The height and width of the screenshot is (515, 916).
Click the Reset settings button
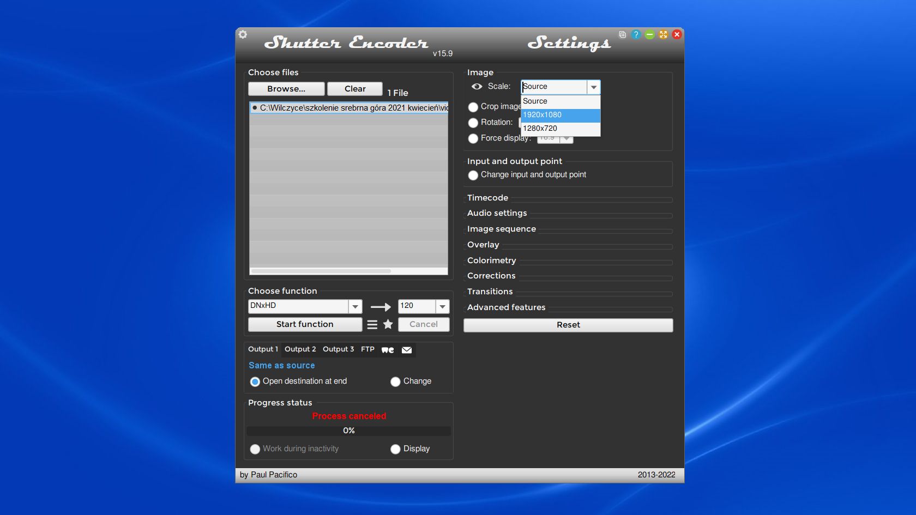click(x=568, y=325)
